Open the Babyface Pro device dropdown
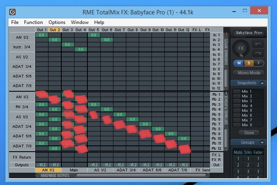The width and height of the screenshot is (277, 185). pos(249,33)
